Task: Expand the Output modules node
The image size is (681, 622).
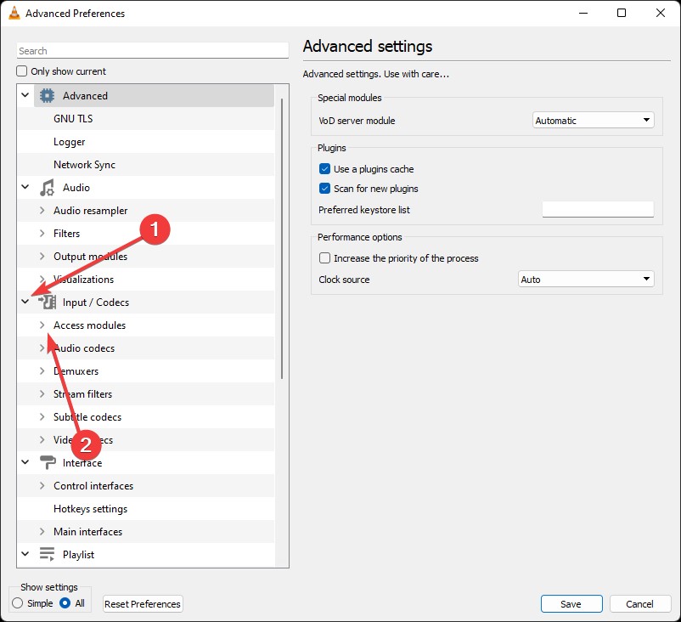Action: coord(42,256)
